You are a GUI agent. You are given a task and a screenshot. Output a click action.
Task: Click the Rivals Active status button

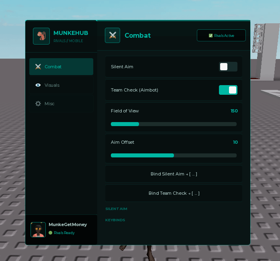tap(221, 35)
